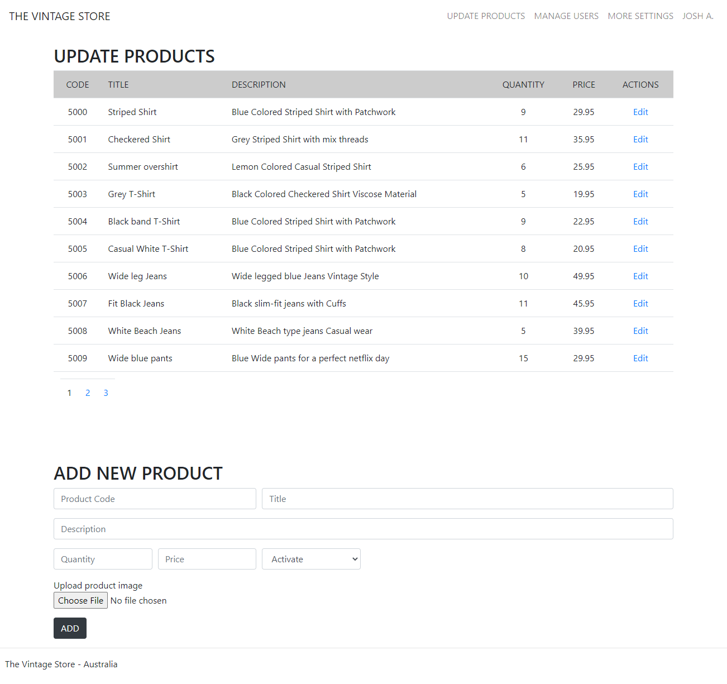Edit the Striped Shirt product row
The height and width of the screenshot is (684, 727).
(x=640, y=112)
